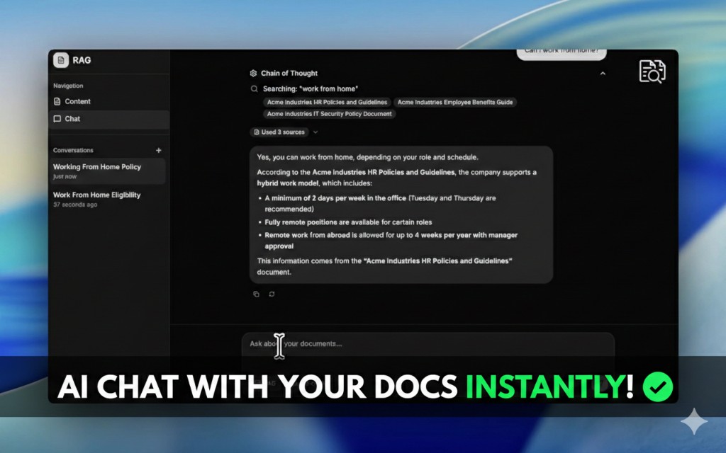Open Acme Industries HR Policies and Guidelines chip

tap(327, 103)
